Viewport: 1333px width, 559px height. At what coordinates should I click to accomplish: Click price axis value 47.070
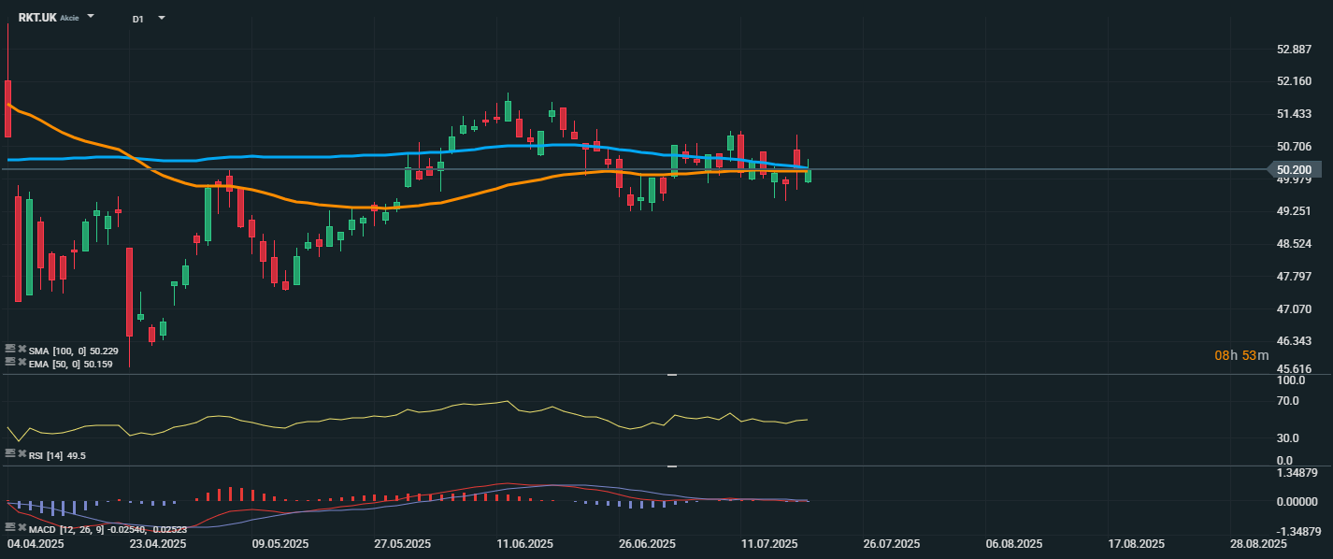pos(1295,309)
